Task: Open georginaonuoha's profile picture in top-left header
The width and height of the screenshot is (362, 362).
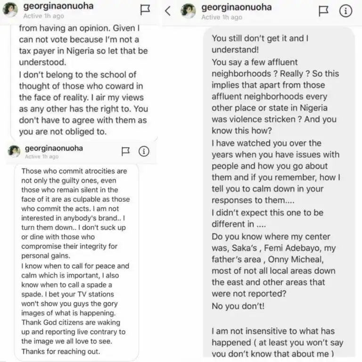Action: tap(10, 10)
